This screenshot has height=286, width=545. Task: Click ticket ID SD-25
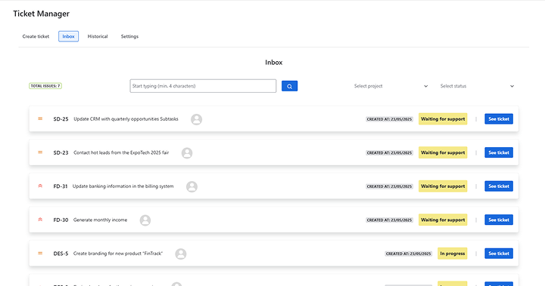point(61,119)
